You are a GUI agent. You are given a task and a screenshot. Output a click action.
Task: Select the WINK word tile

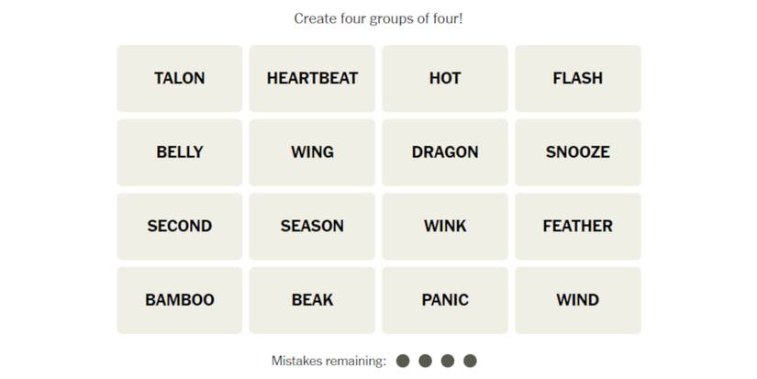pyautogui.click(x=445, y=226)
